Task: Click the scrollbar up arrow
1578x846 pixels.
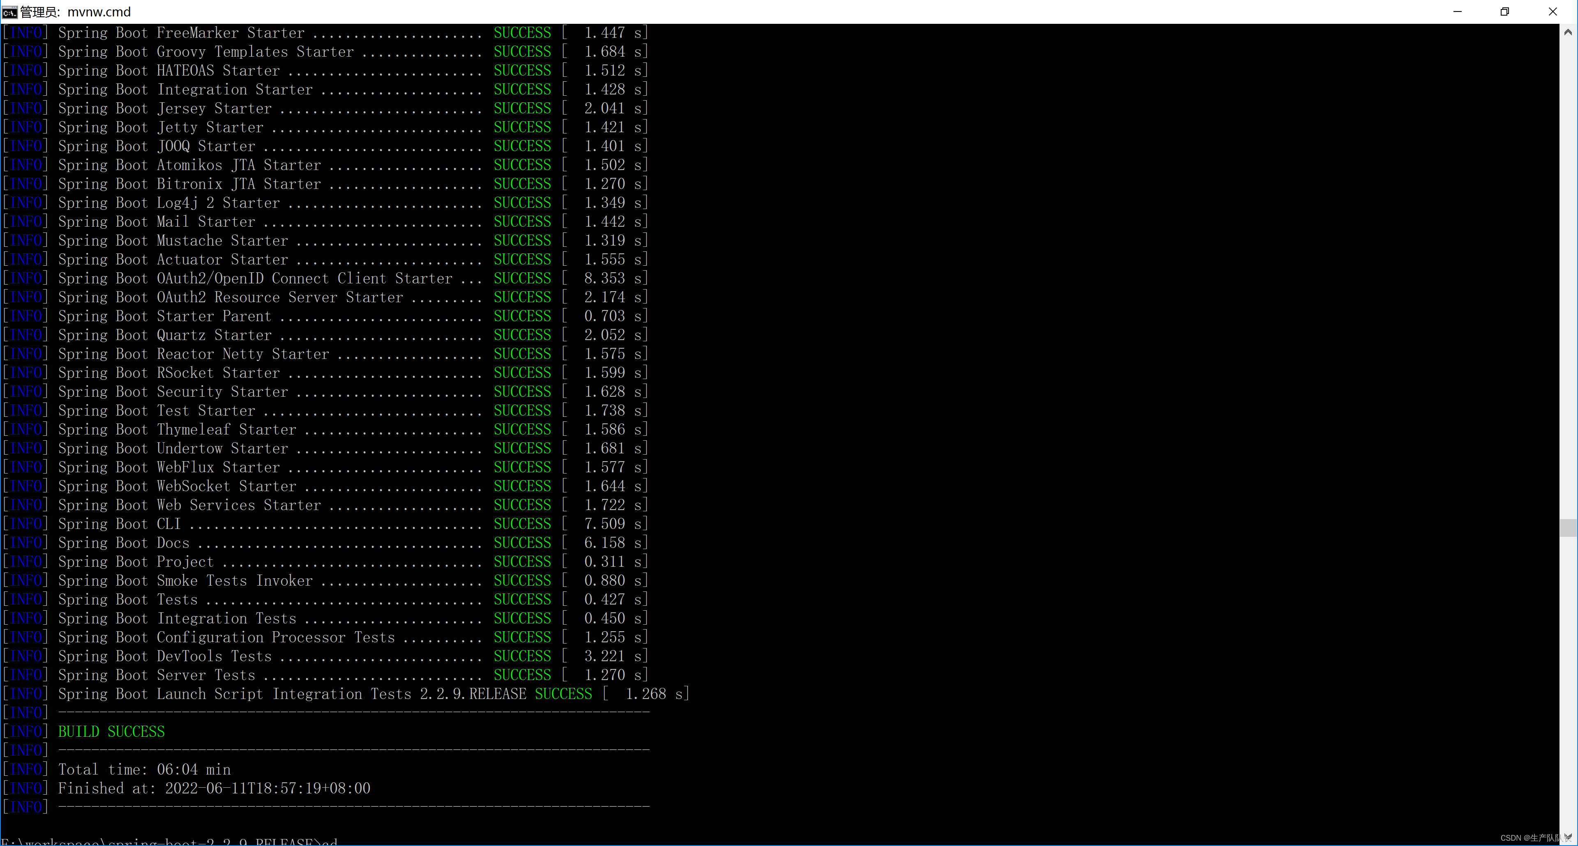Action: 1568,32
